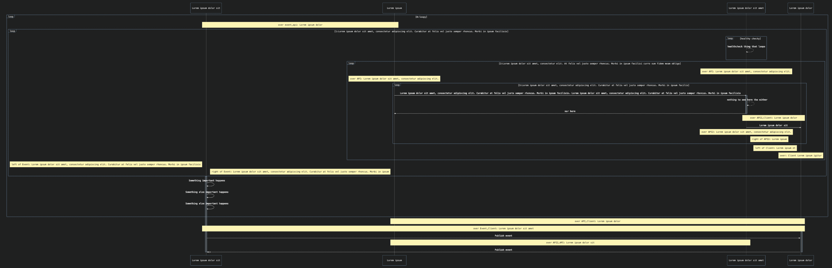The width and height of the screenshot is (832, 268).
Task: Select the "over API2,Client: Lorem ipsum dolor" note
Action: [x=773, y=118]
